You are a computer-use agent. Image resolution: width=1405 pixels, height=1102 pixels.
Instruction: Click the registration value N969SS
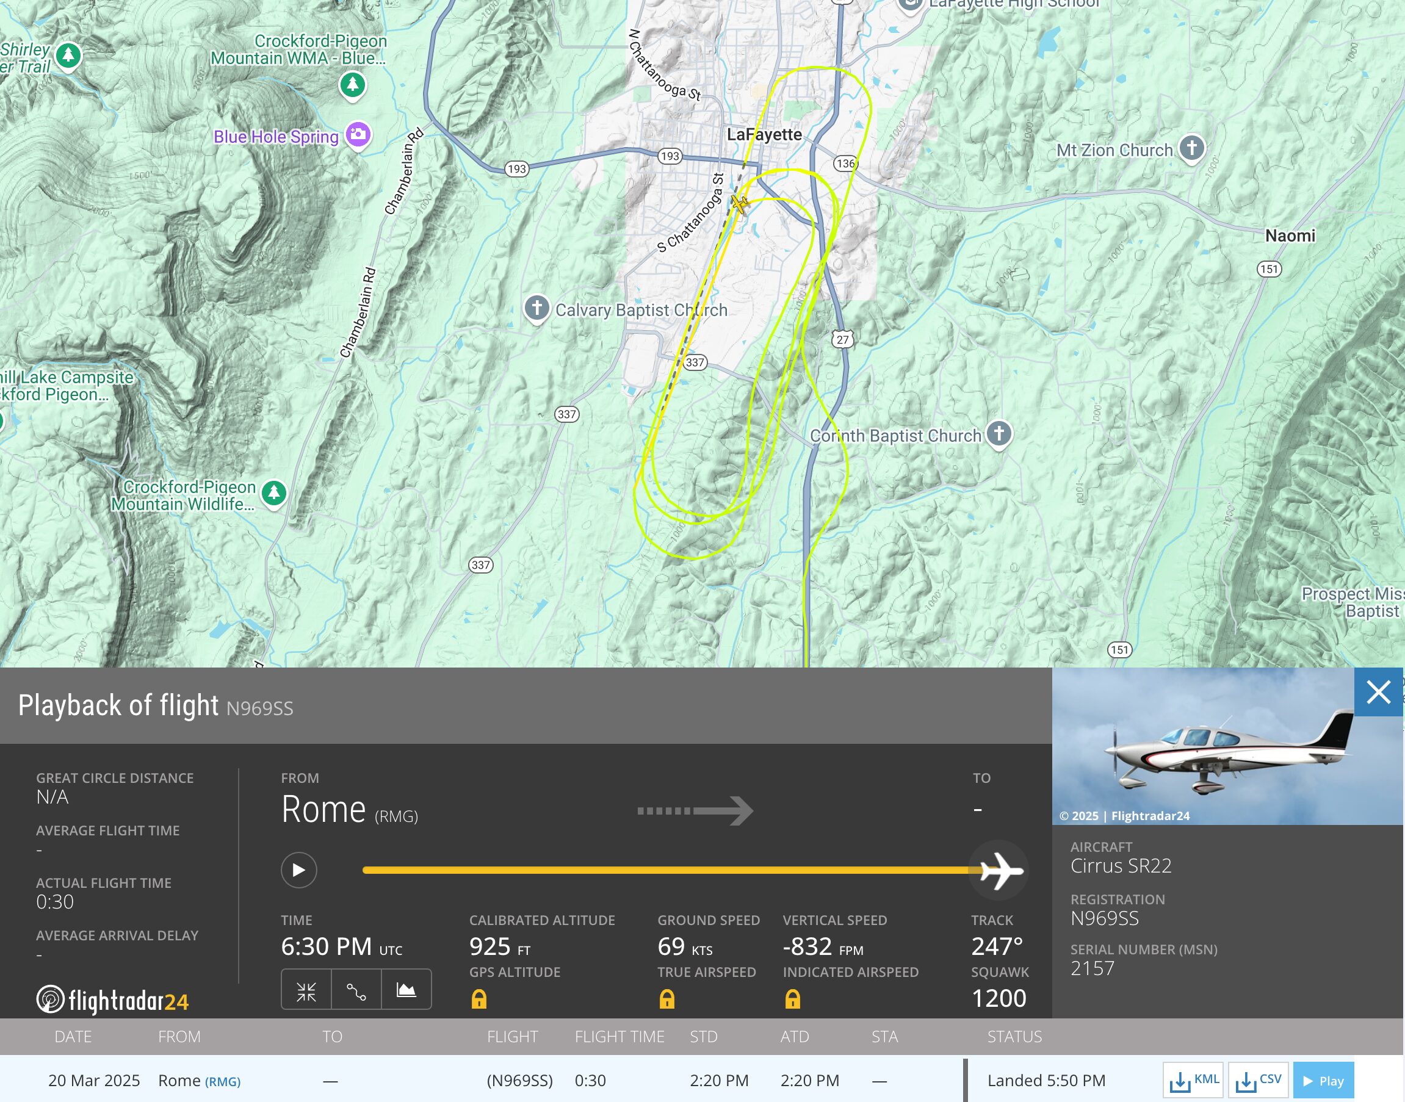point(1104,918)
